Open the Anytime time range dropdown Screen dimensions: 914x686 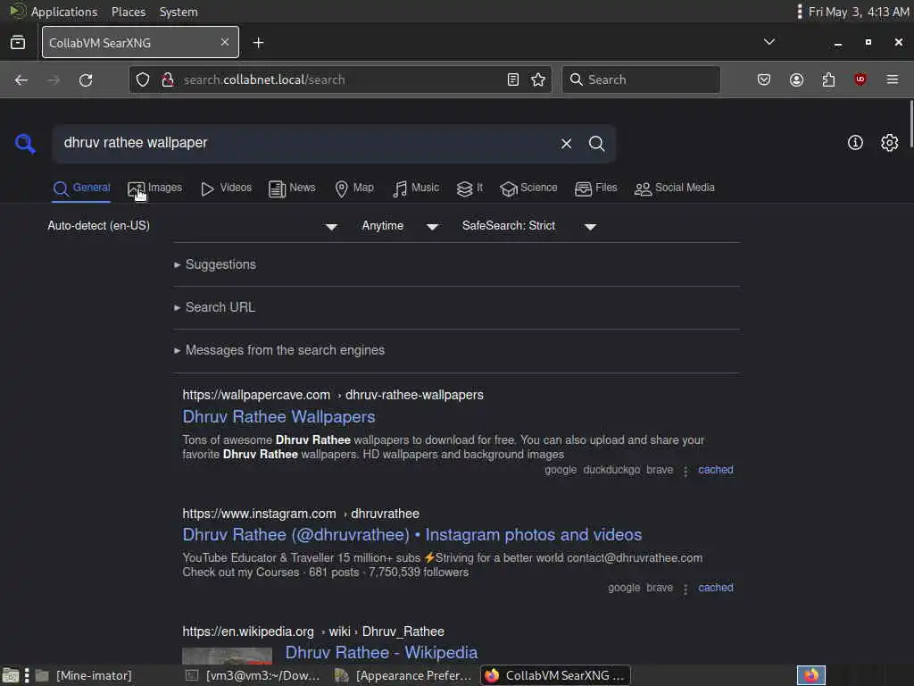pyautogui.click(x=400, y=226)
